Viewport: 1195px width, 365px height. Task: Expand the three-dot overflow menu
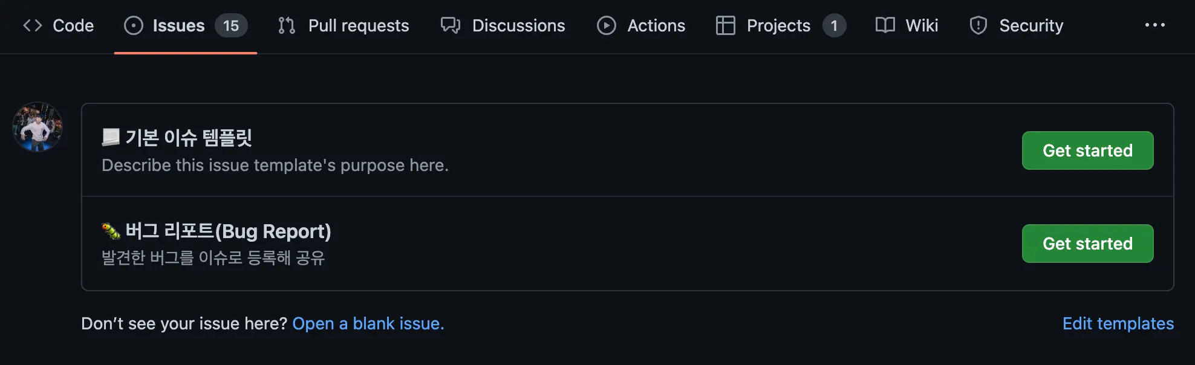pos(1154,25)
